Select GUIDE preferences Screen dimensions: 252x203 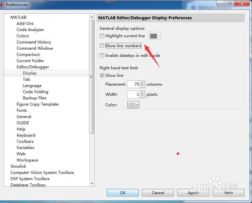pyautogui.click(x=23, y=123)
